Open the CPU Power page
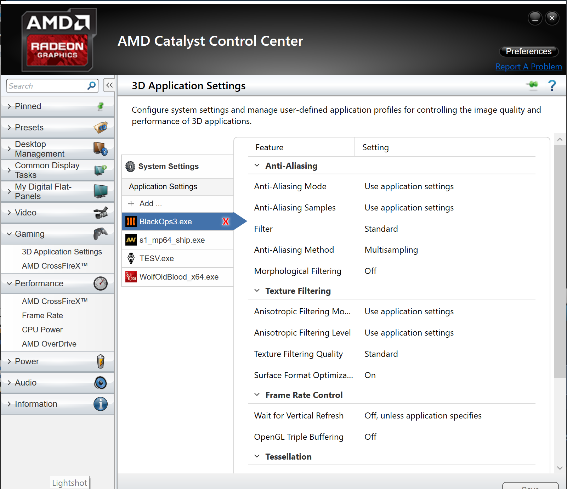 click(x=42, y=330)
